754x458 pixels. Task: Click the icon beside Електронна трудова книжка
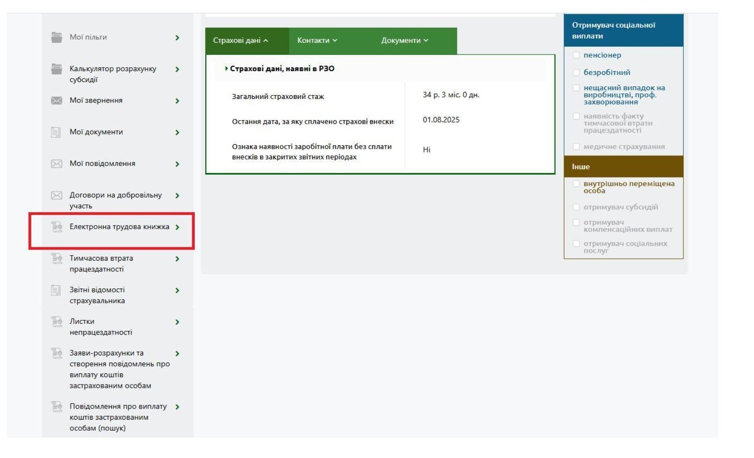pos(56,227)
